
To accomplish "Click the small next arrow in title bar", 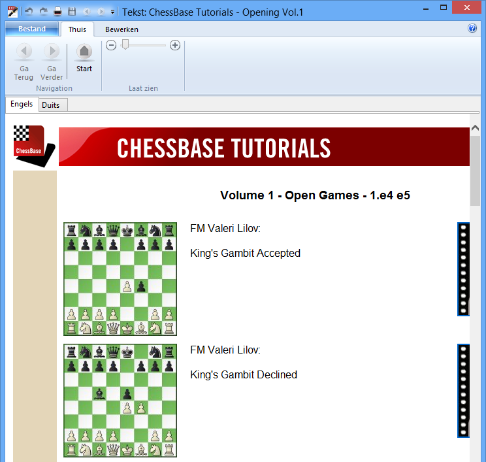I will [x=101, y=12].
